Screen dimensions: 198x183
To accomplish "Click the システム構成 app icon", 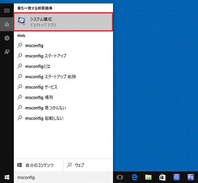I will tap(22, 22).
